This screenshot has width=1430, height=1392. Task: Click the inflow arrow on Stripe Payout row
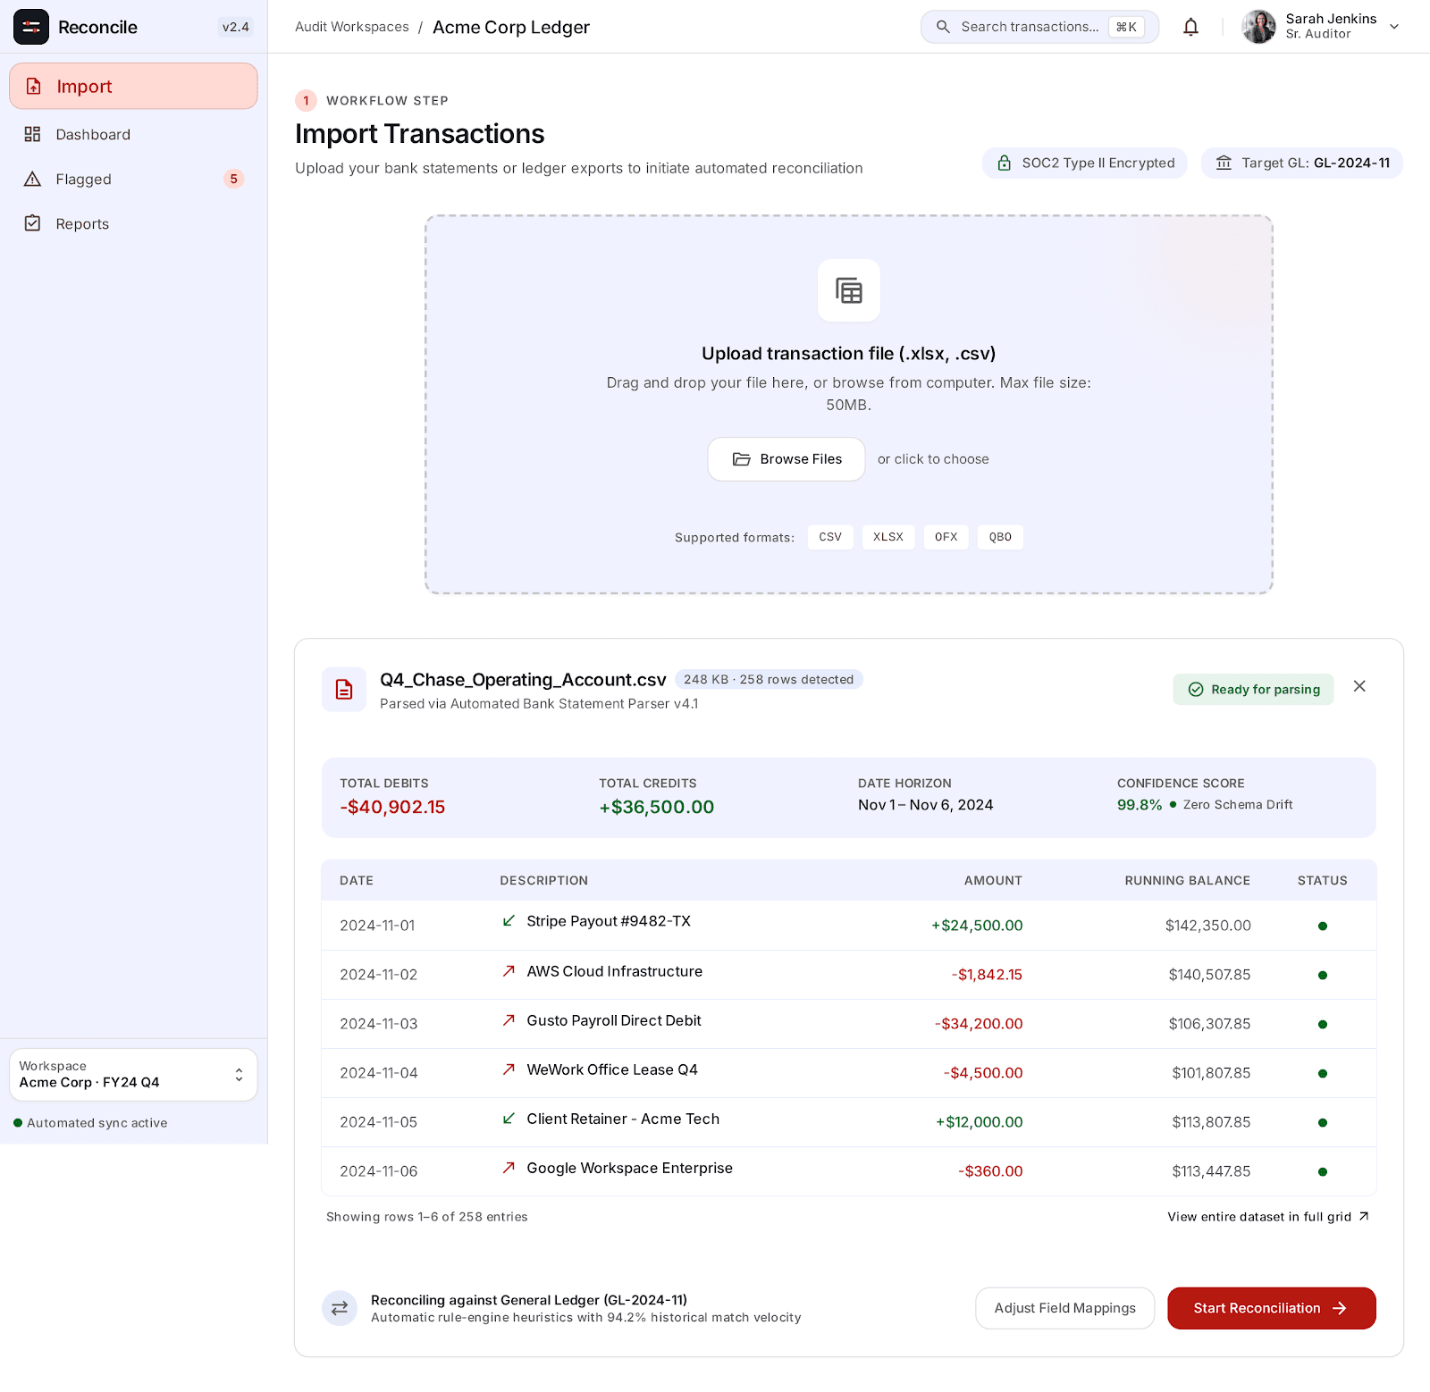tap(509, 920)
